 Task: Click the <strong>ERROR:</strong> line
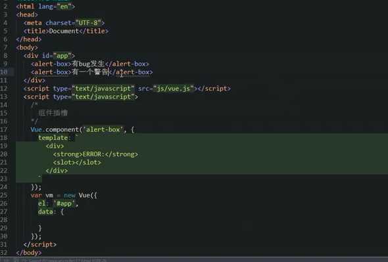click(95, 154)
